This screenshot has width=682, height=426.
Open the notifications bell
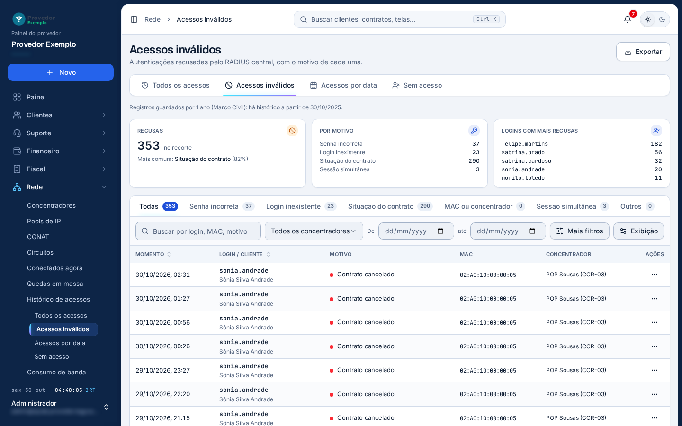click(628, 19)
